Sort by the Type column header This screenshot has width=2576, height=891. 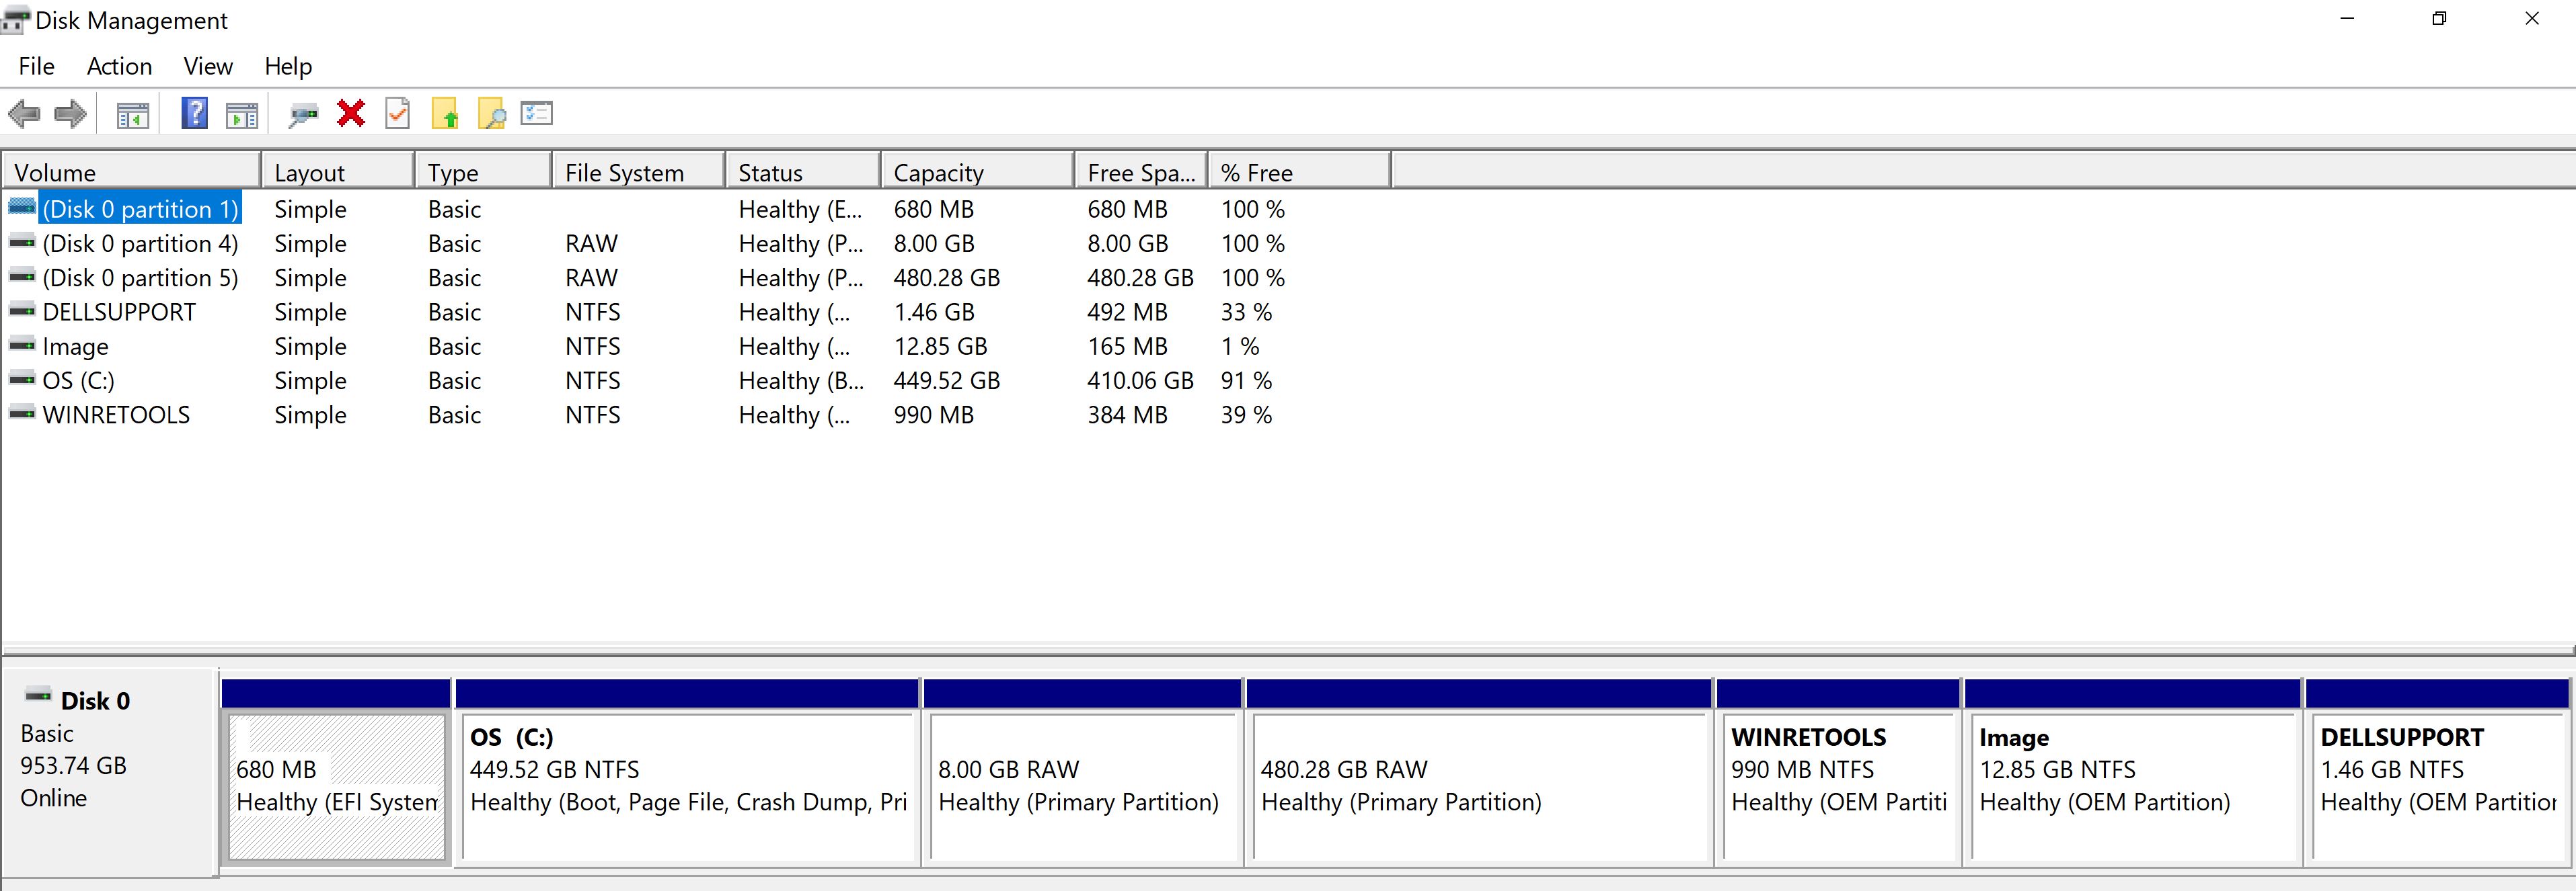pyautogui.click(x=483, y=172)
